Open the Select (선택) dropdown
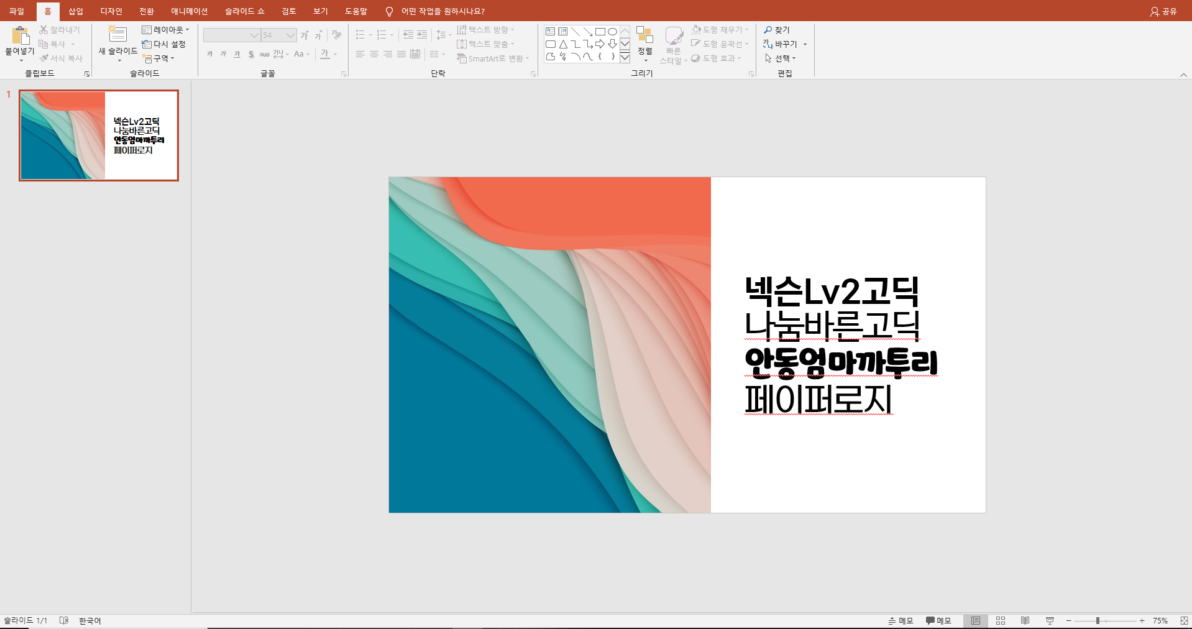This screenshot has height=629, width=1192. (780, 58)
